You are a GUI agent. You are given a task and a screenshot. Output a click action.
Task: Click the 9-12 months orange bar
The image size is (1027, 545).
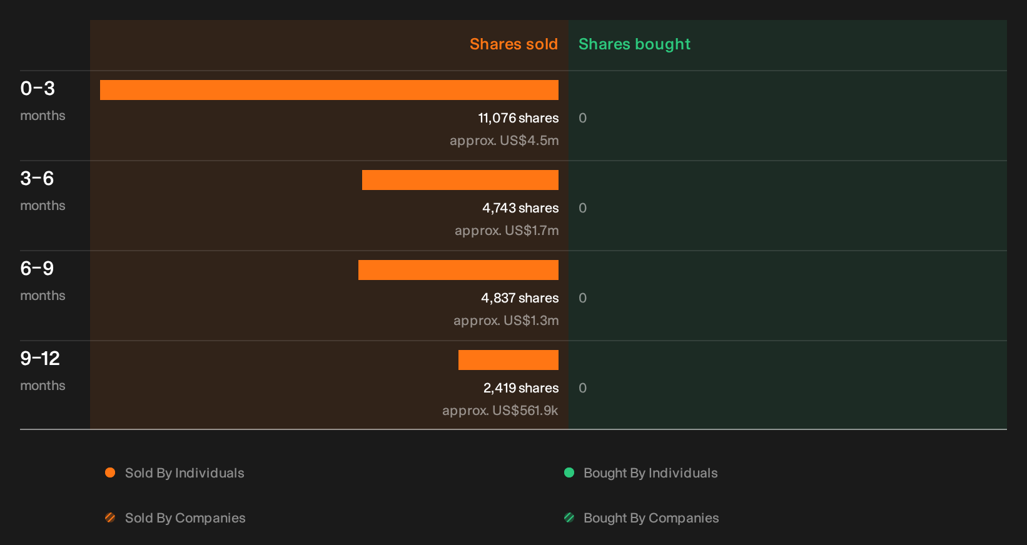click(508, 360)
